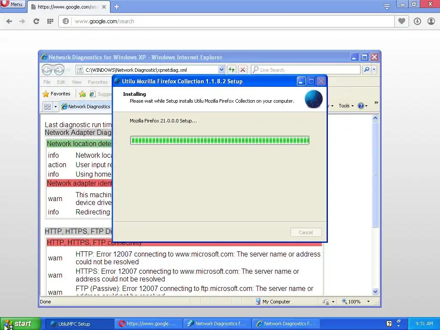Click Internet Explorer forward button

click(58, 70)
